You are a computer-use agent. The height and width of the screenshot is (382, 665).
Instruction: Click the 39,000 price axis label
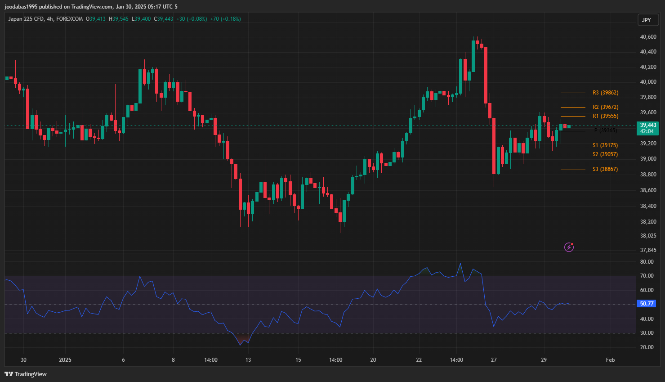coord(648,159)
